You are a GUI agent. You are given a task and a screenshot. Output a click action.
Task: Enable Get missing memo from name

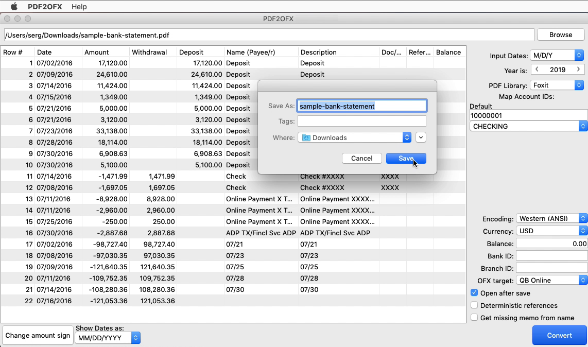click(x=474, y=318)
